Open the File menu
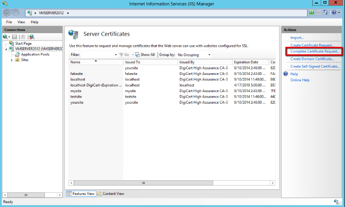Image resolution: width=345 pixels, height=207 pixels. [x=9, y=22]
